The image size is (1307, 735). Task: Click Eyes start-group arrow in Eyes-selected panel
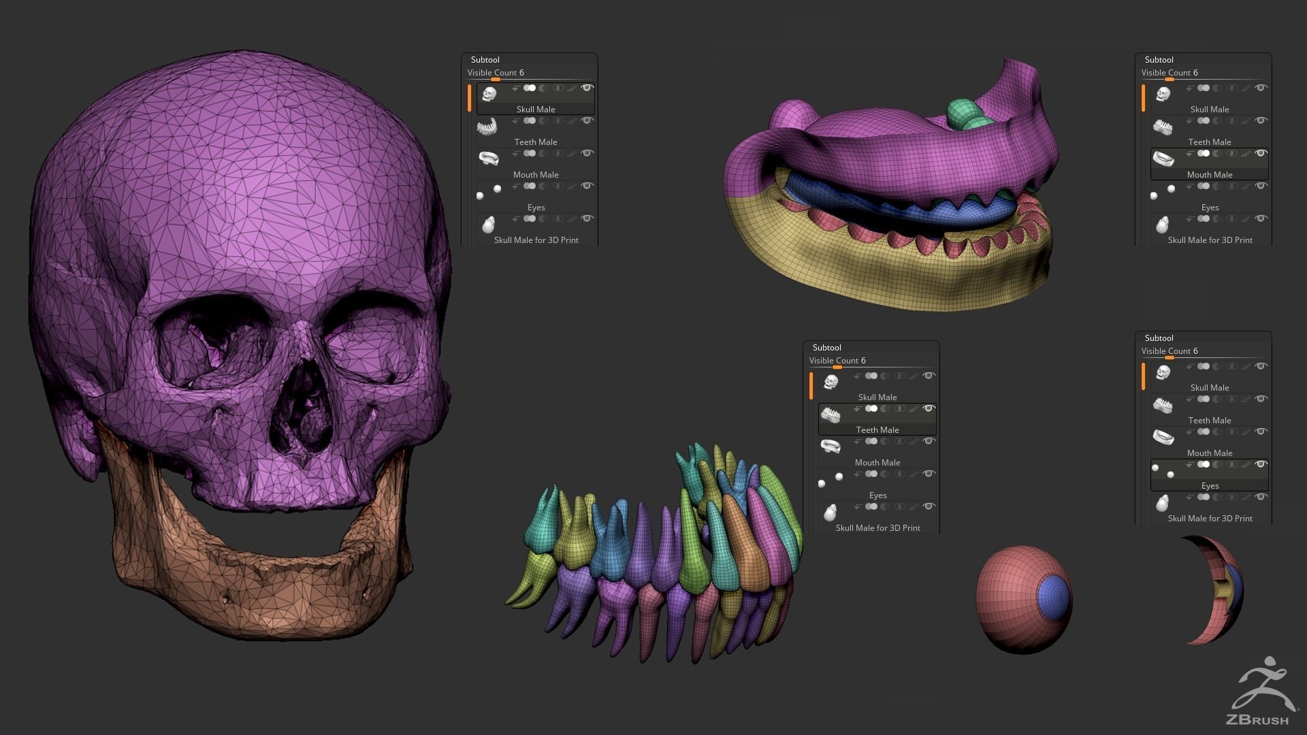click(1189, 464)
